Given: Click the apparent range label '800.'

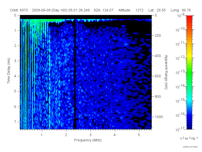Looking at the screenshot, I should click(x=158, y=97).
